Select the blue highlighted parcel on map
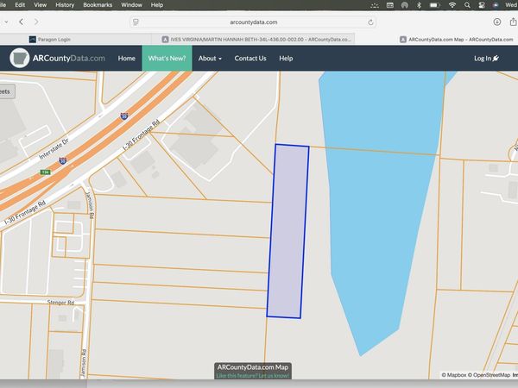This screenshot has height=388, width=518. pos(287,231)
